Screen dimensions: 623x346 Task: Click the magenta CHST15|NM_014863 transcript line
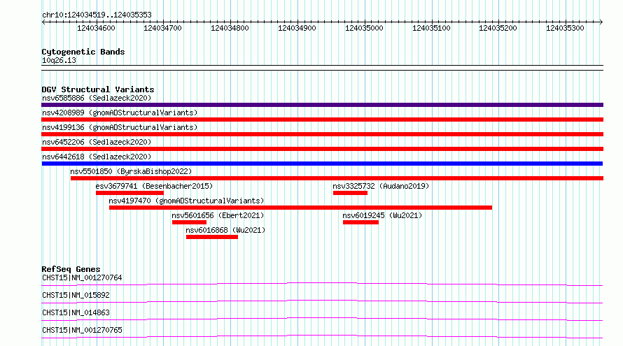(322, 319)
